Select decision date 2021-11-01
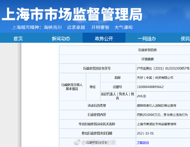Screen dimensions: 190x147 145,133
